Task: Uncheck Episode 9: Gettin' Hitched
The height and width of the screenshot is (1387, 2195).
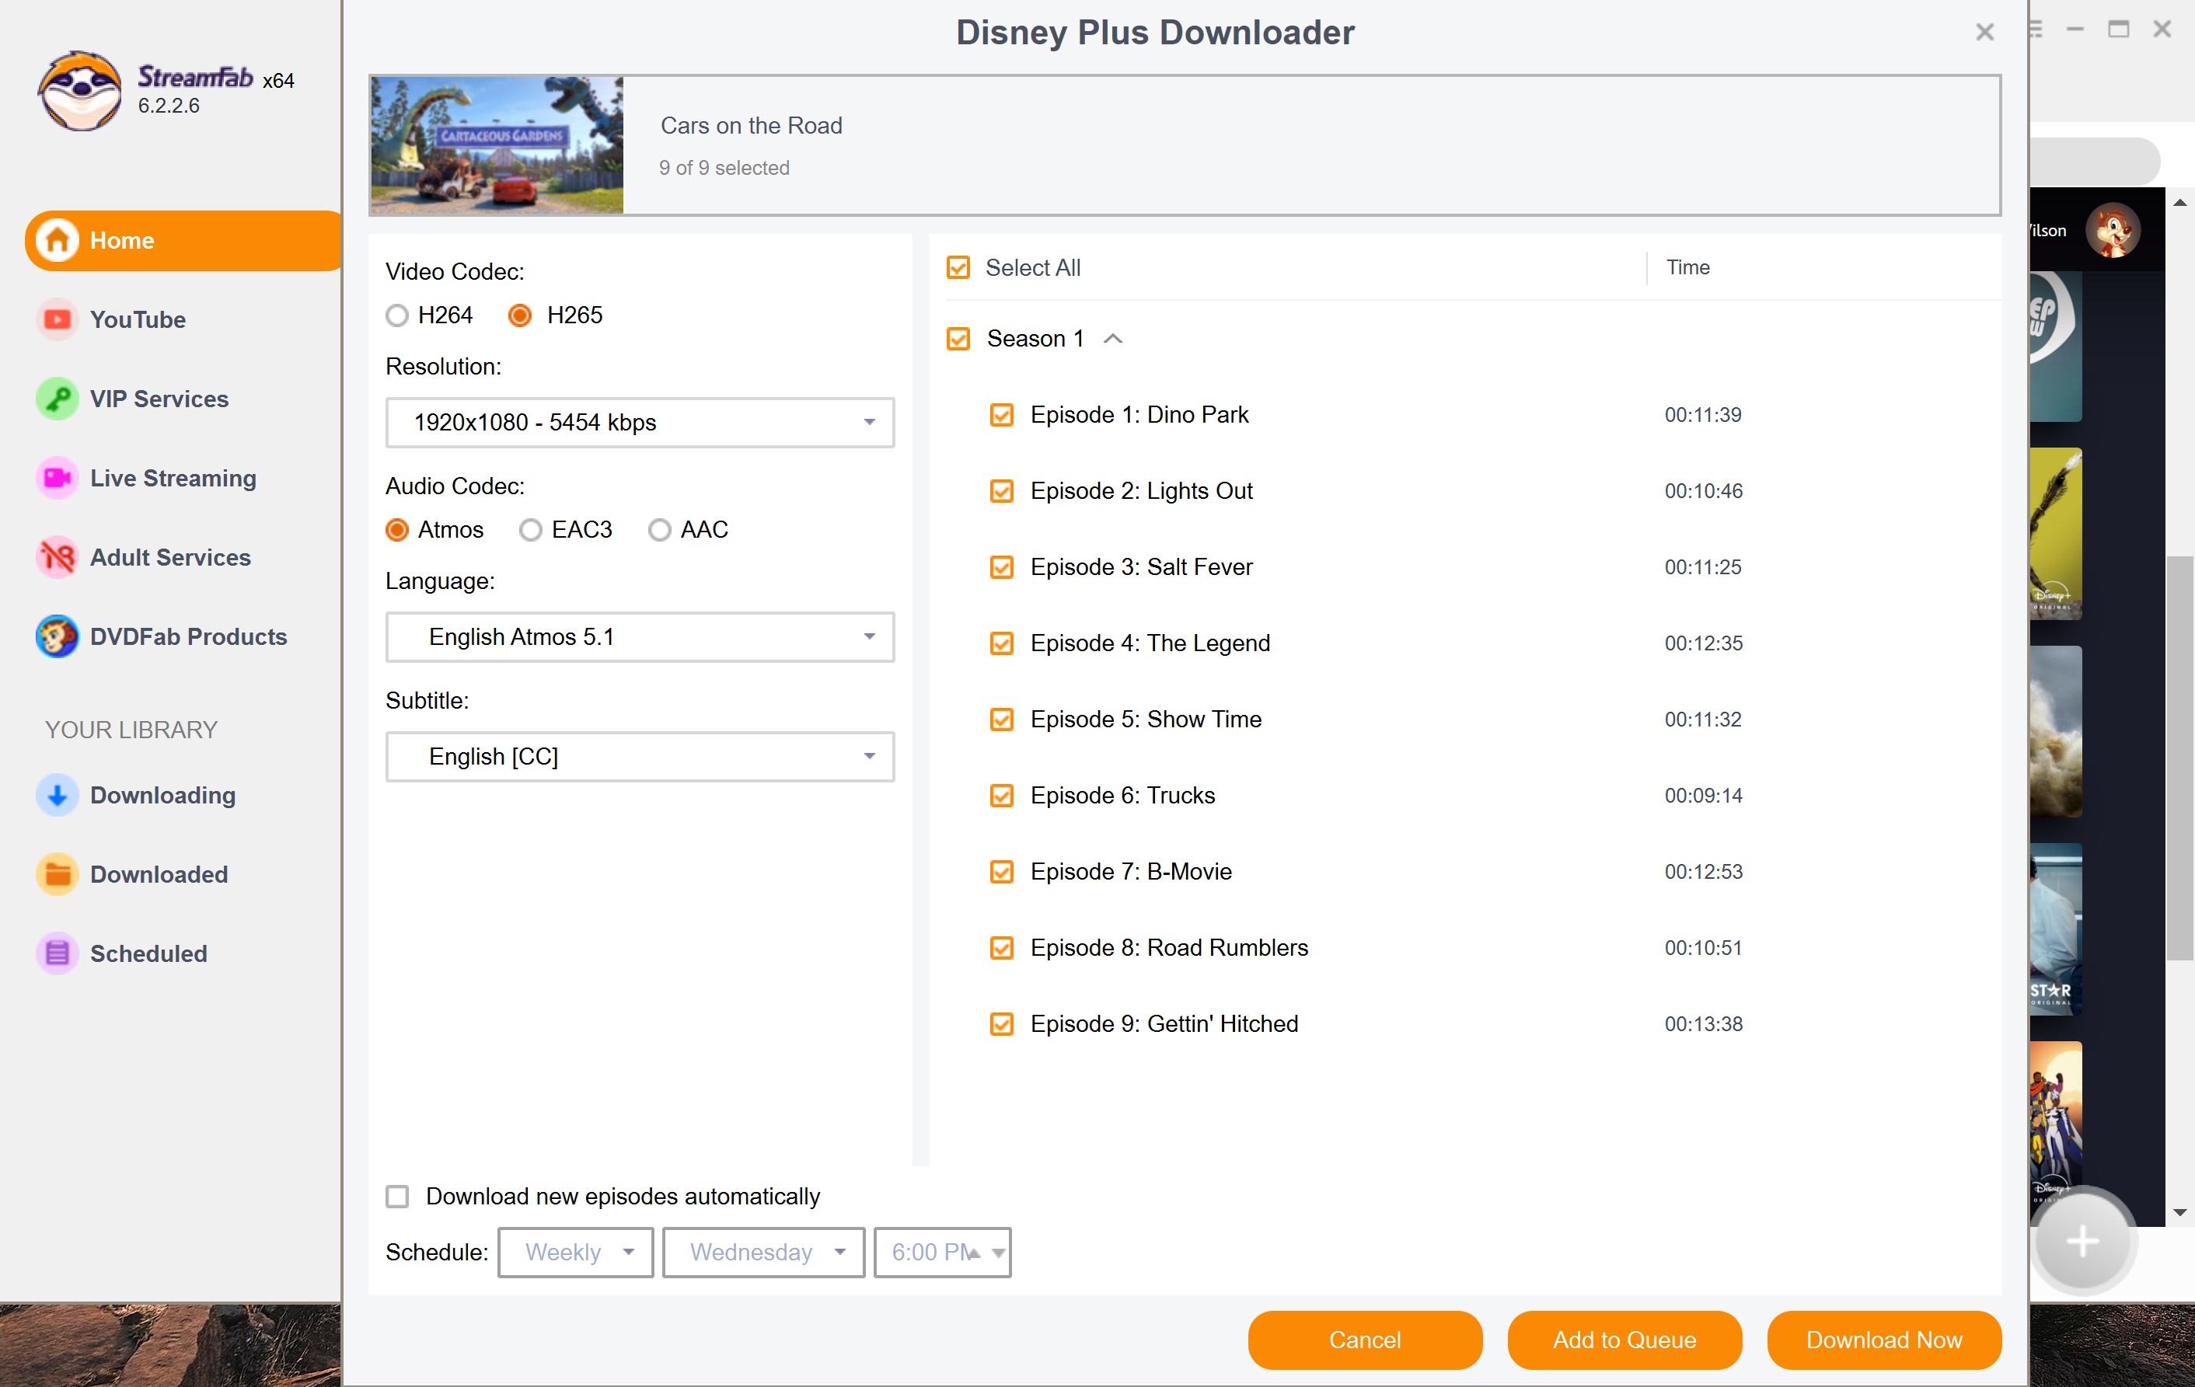Action: 1002,1024
